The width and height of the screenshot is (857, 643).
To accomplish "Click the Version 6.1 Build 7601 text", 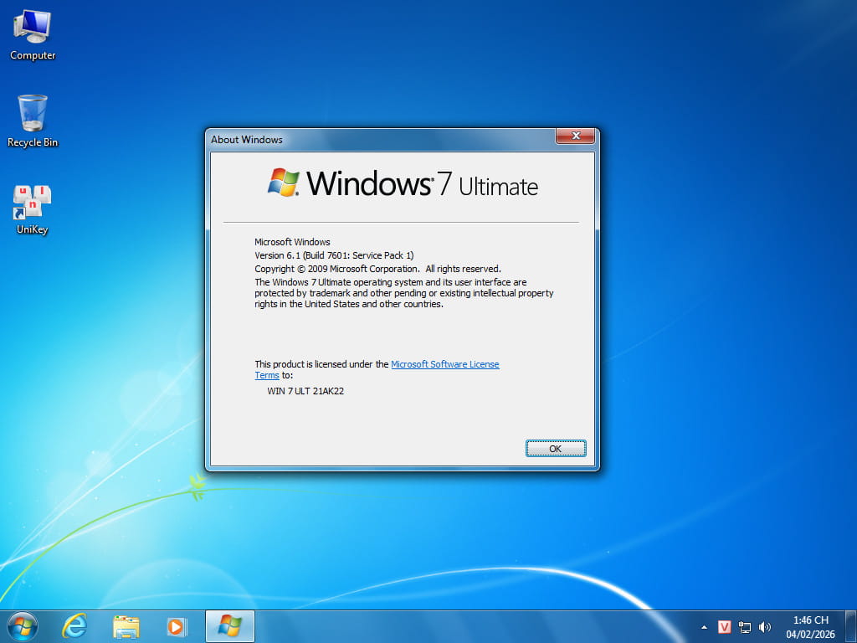I will tap(334, 255).
